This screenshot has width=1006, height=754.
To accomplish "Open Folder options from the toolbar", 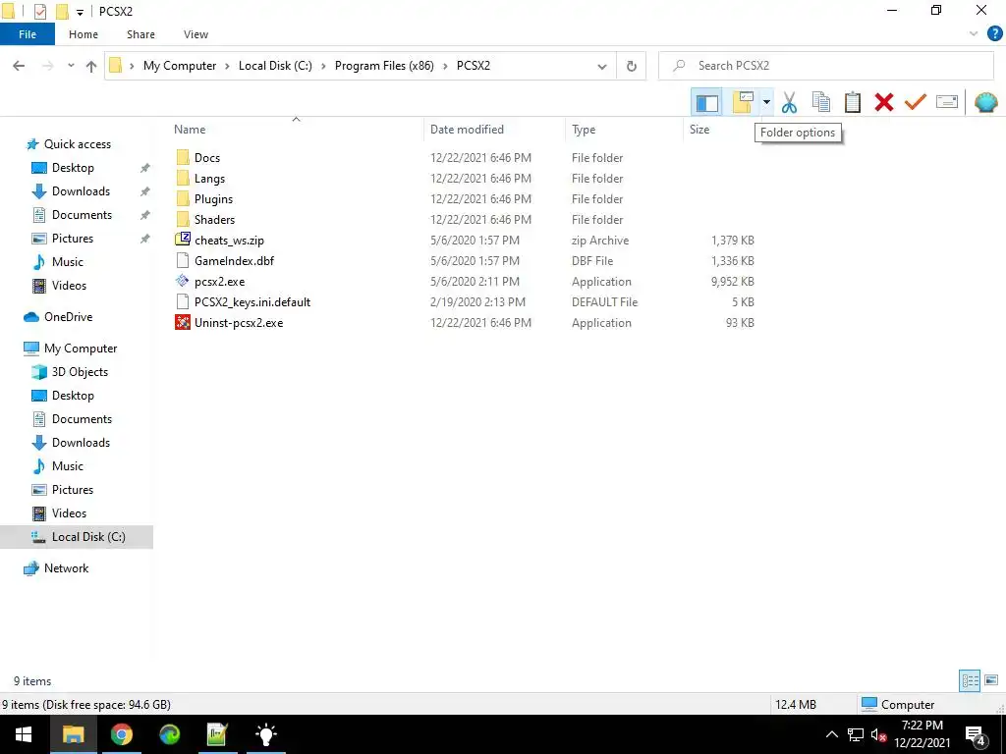I will [x=743, y=102].
